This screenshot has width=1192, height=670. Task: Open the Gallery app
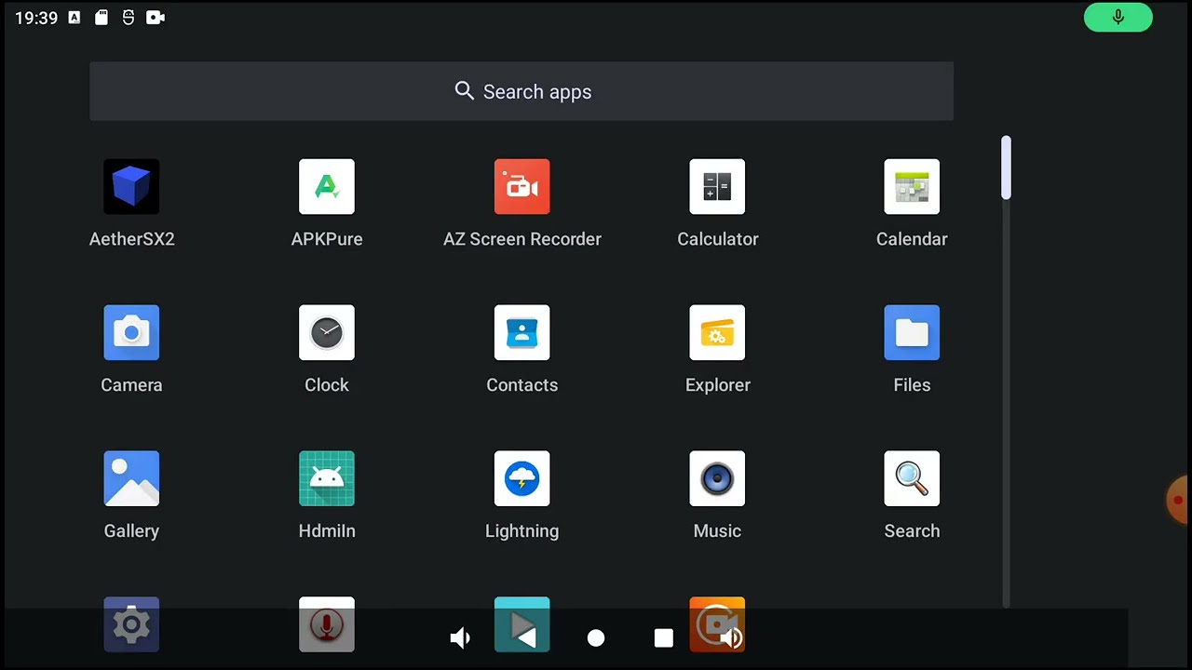tap(131, 479)
